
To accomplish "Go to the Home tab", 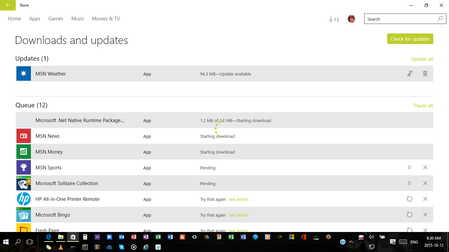I will point(14,19).
